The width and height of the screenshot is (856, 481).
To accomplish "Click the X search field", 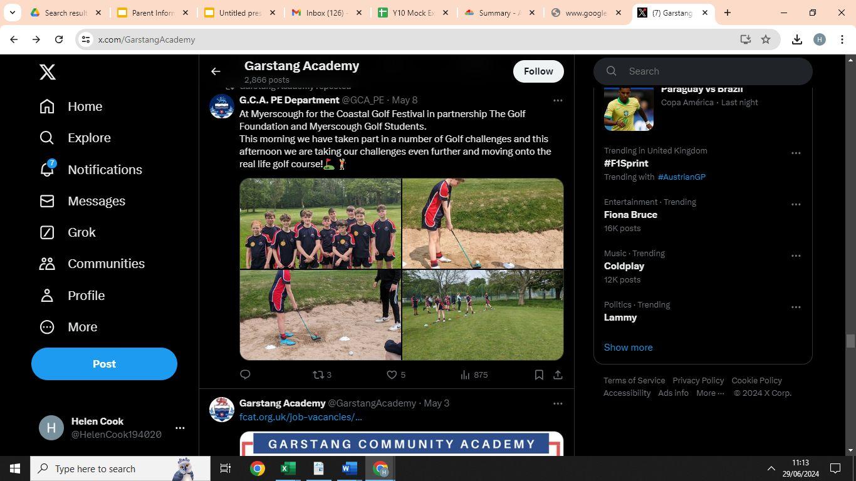I will (703, 71).
